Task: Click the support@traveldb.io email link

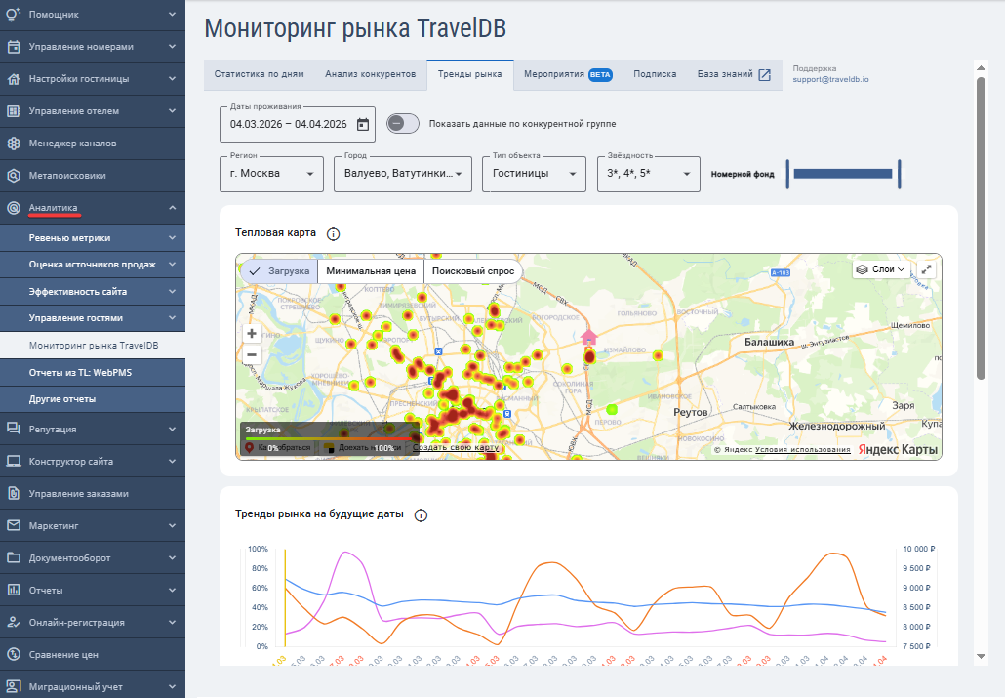Action: [x=830, y=79]
